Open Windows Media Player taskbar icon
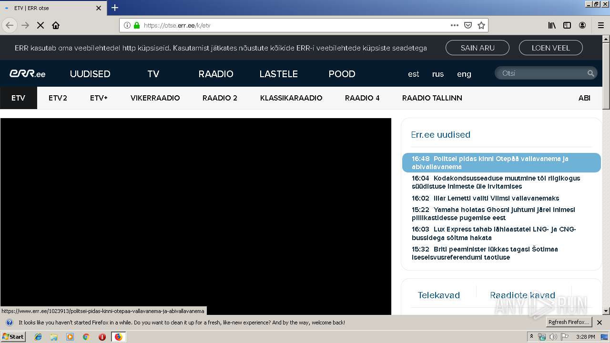The image size is (610, 343). (x=70, y=337)
